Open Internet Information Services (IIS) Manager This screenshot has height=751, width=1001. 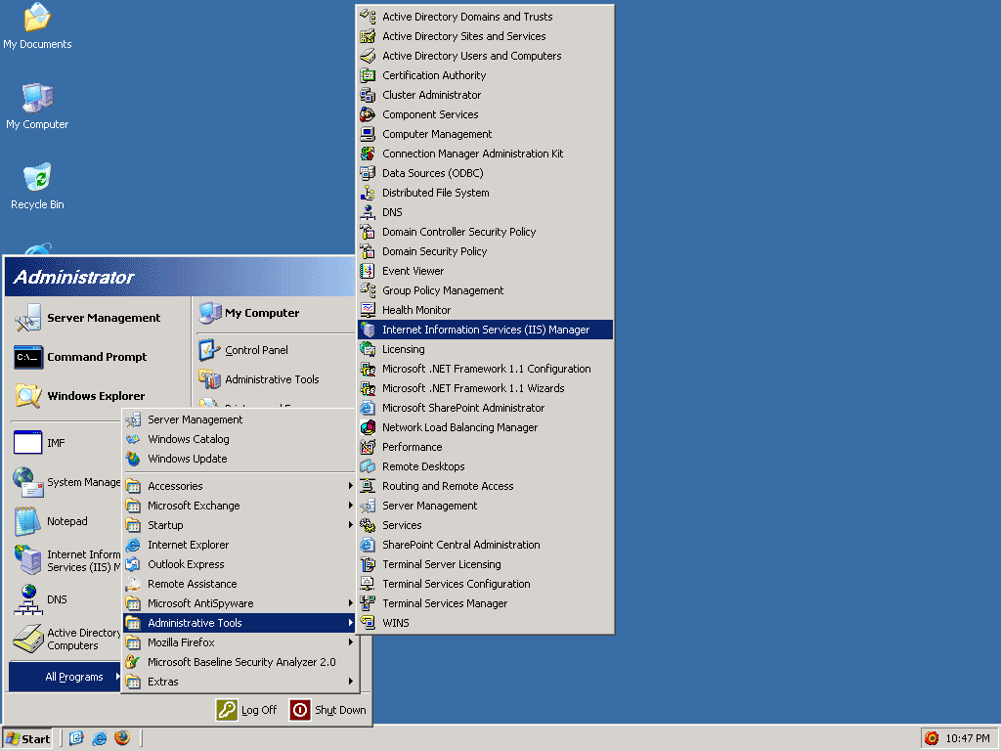click(485, 330)
